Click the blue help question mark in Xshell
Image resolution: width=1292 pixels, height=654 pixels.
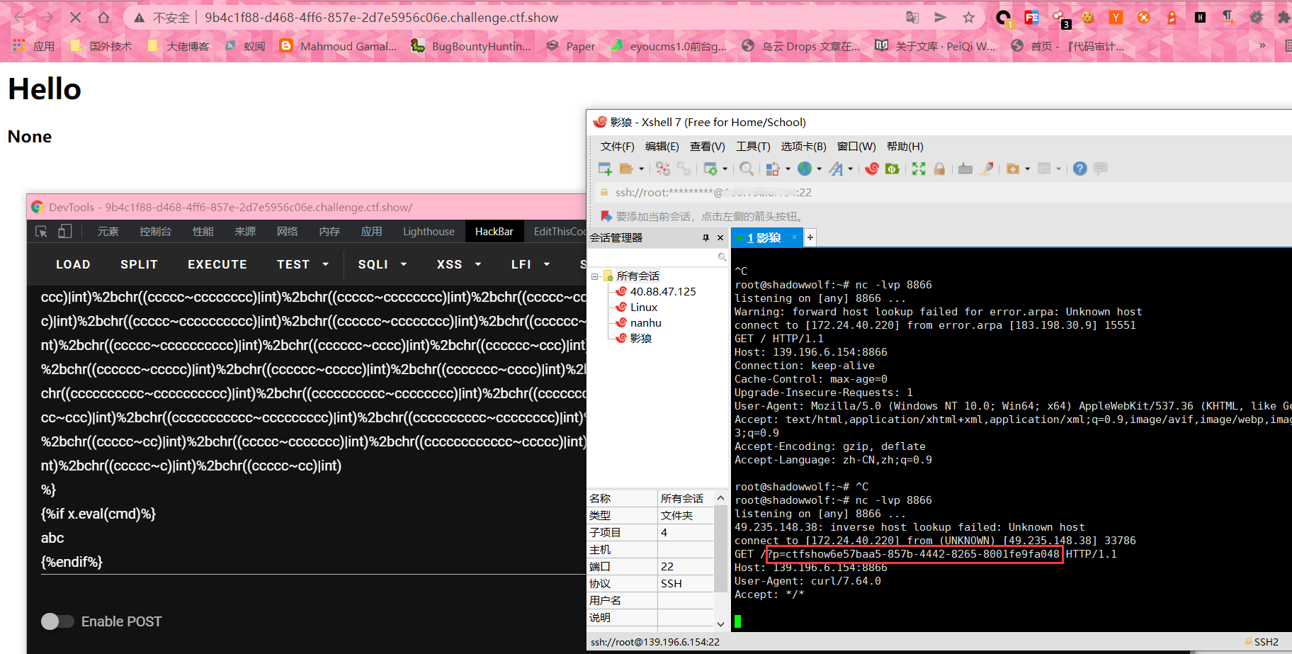1079,169
